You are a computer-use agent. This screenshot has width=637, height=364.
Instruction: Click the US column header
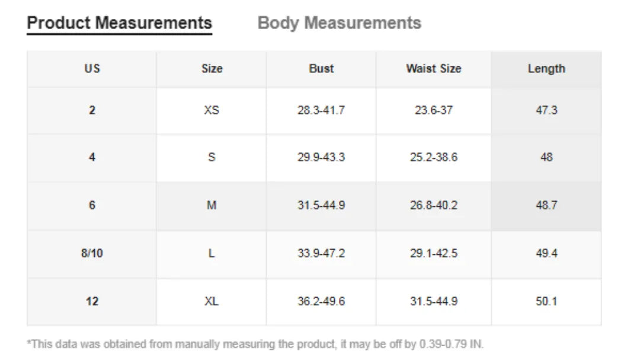click(x=92, y=69)
